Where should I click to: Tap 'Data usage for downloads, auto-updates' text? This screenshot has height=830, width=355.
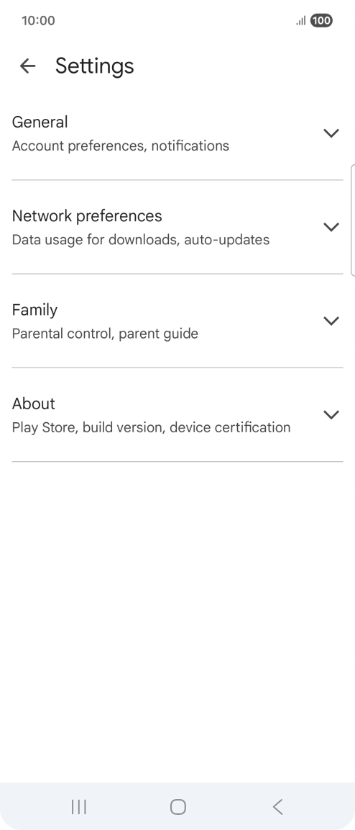[141, 239]
